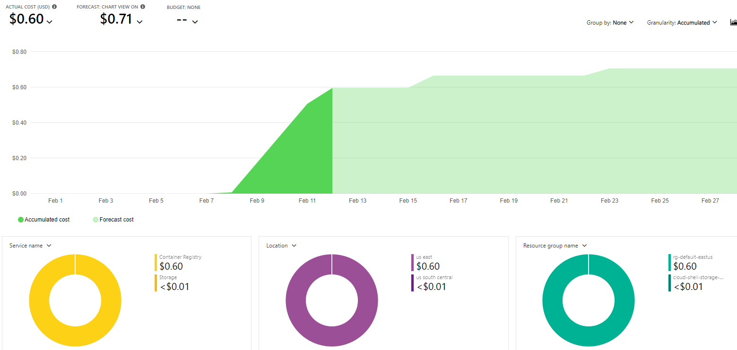
Task: Select the us east legend label
Action: (x=424, y=257)
